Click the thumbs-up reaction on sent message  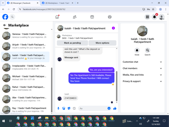(x=113, y=84)
